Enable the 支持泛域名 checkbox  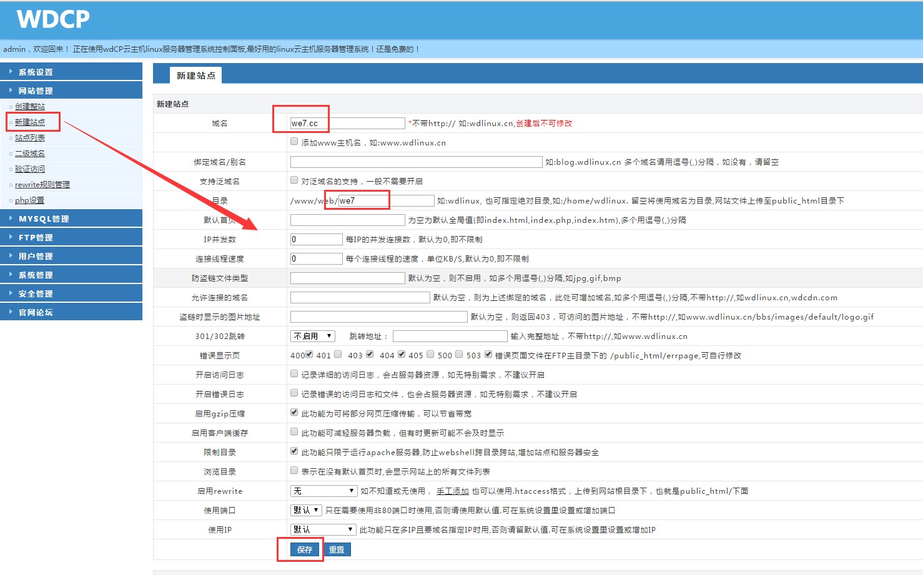(x=294, y=180)
